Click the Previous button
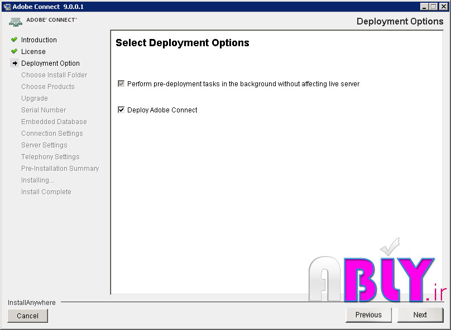Screen dimensions: 451x330 (368, 315)
